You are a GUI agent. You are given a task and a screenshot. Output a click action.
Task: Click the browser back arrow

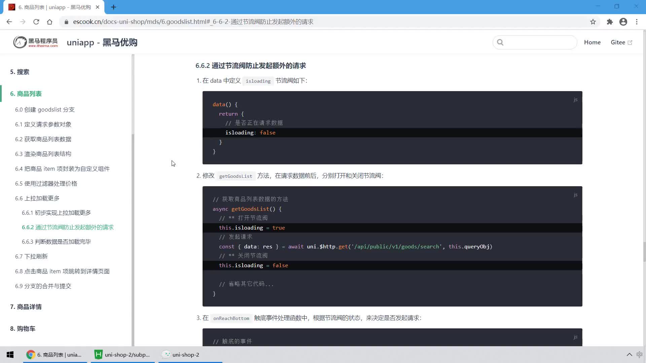tap(9, 22)
